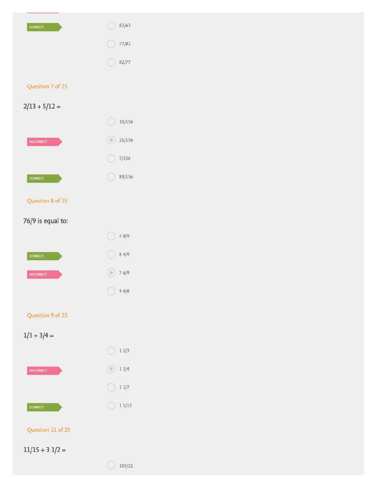
Task: Click the Question 7 of 25 heading
Action: click(x=47, y=87)
